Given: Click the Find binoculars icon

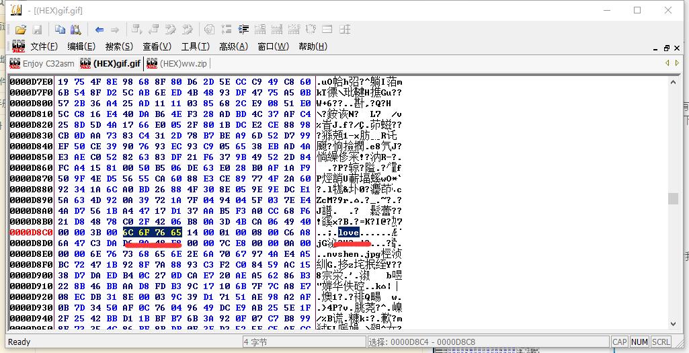Looking at the screenshot, I should [75, 30].
